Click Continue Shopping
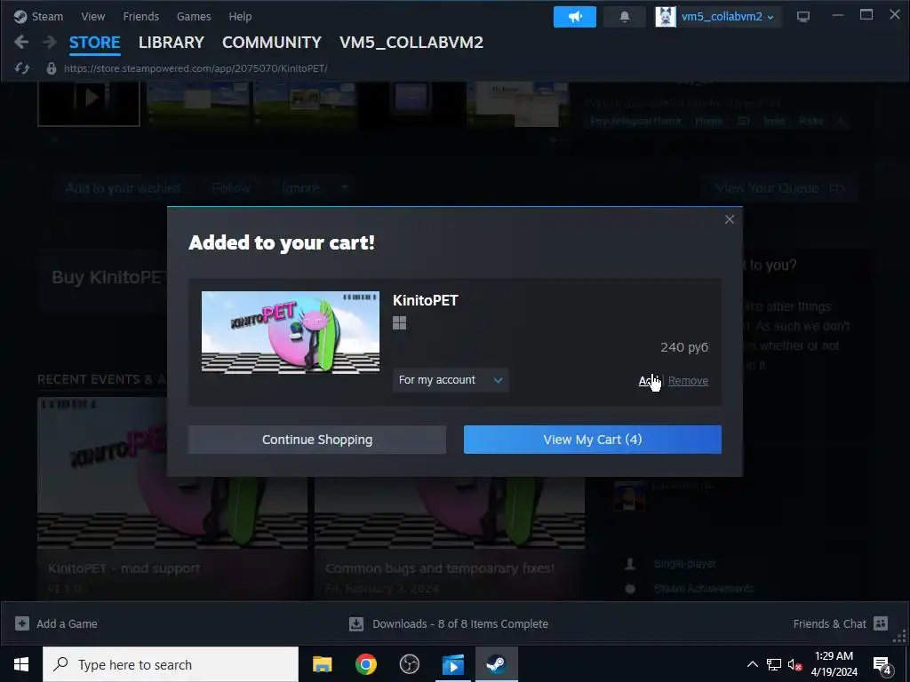910x682 pixels. pos(317,440)
